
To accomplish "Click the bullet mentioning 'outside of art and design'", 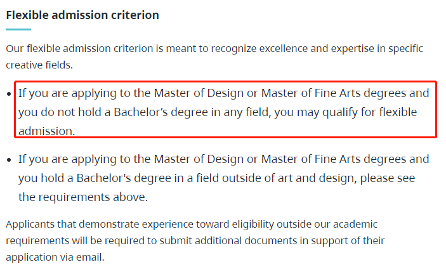I will (x=223, y=178).
